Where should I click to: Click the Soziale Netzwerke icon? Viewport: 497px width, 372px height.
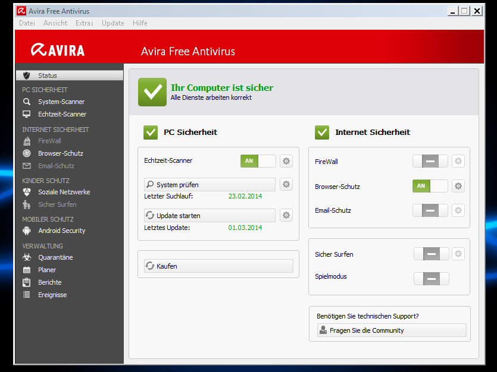click(27, 192)
